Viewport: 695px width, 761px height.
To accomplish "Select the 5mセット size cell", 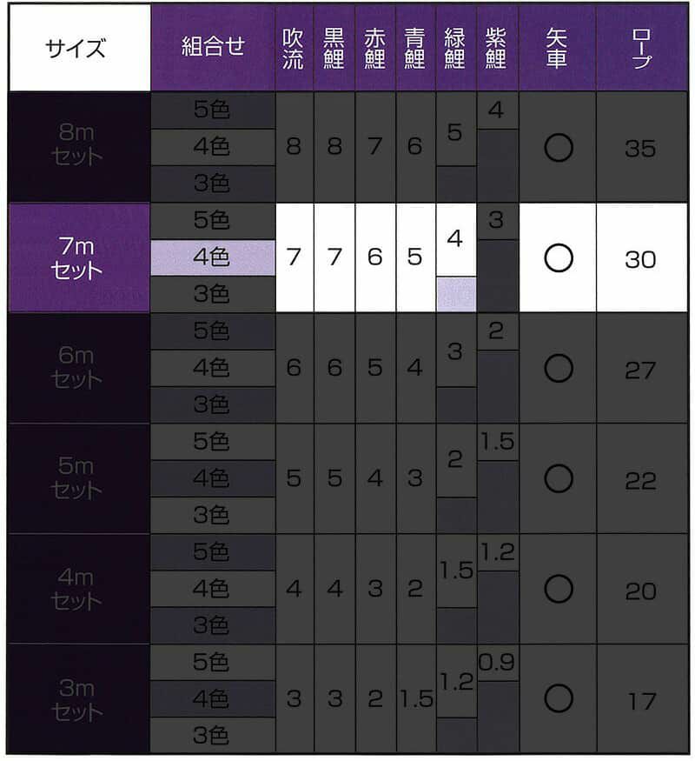I will pyautogui.click(x=79, y=479).
